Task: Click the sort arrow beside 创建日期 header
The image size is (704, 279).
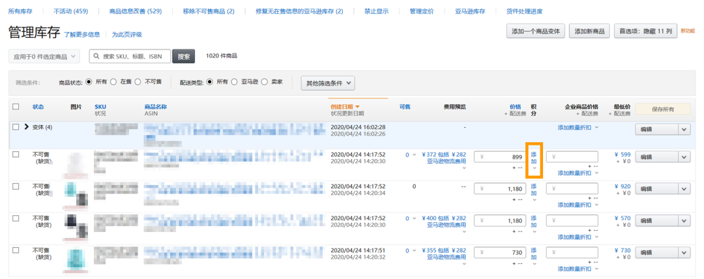Action: coord(357,106)
